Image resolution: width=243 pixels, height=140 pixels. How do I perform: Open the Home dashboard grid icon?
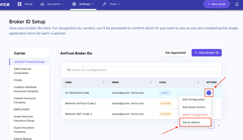point(19,4)
